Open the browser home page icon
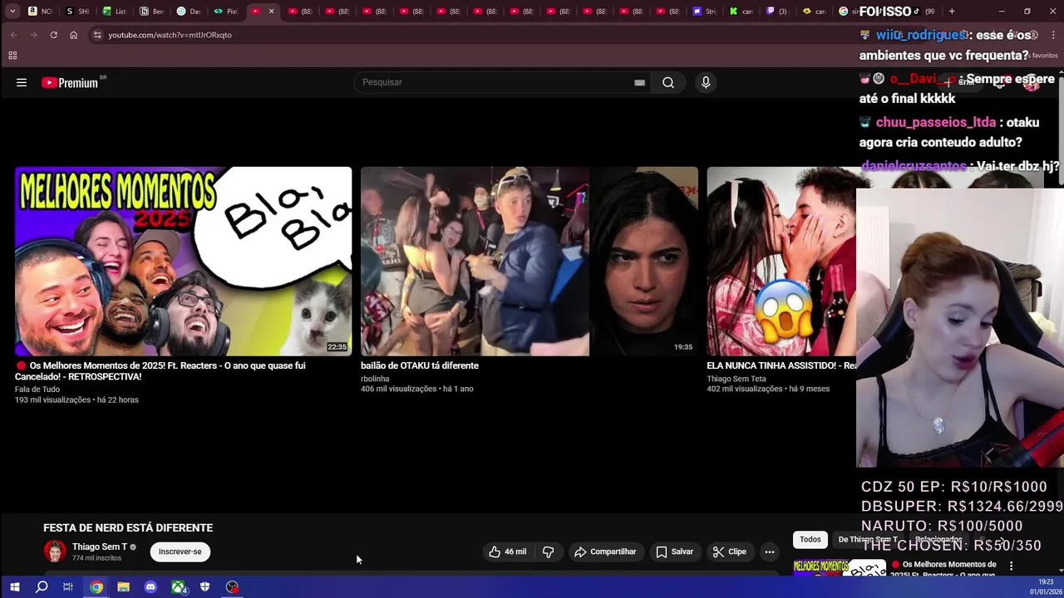1064x598 pixels. coord(73,35)
